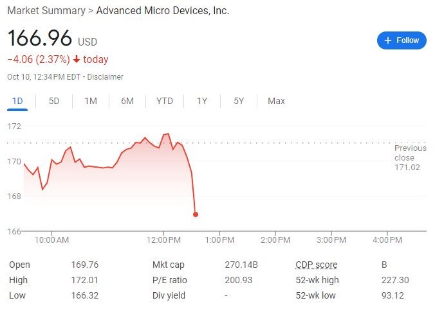The width and height of the screenshot is (444, 314).
Task: Open the Disclaimer link
Action: pos(107,77)
